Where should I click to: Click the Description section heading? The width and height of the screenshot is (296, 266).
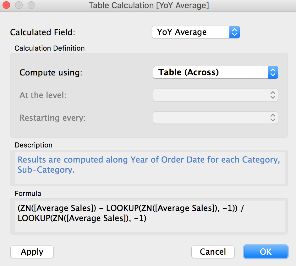pos(33,145)
